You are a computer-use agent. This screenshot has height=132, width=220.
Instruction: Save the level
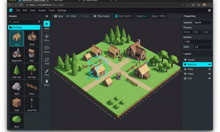click(x=59, y=16)
